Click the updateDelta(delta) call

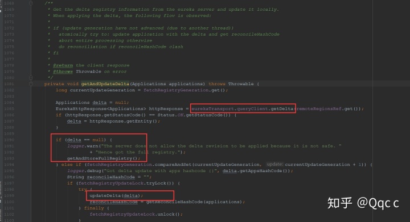click(x=115, y=195)
